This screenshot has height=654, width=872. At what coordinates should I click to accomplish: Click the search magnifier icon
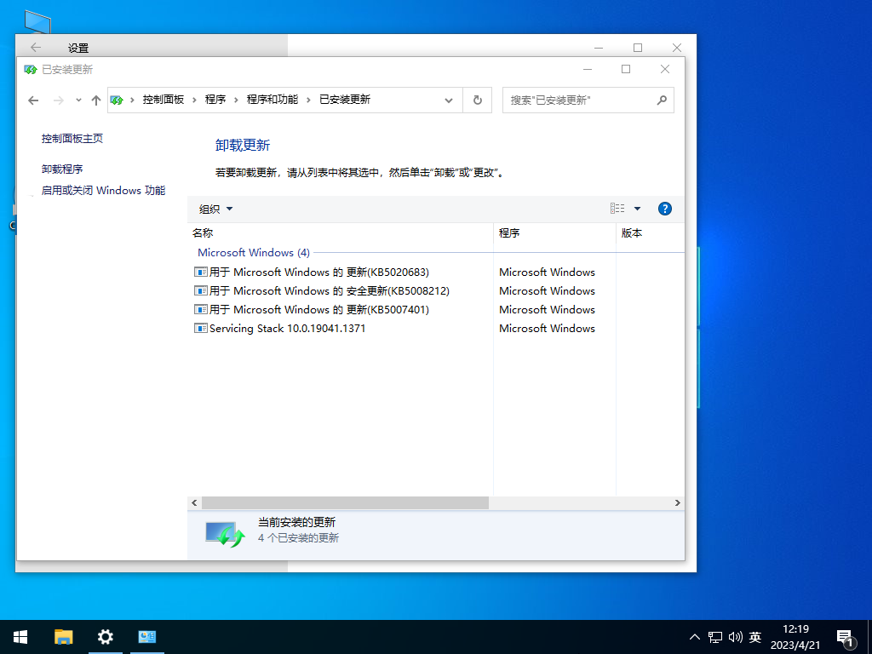tap(662, 100)
